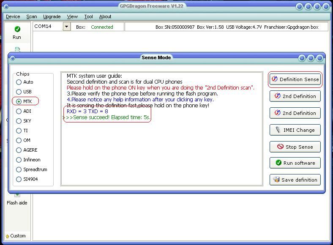Click the Definition Sense button
333x245 pixels.
point(295,79)
